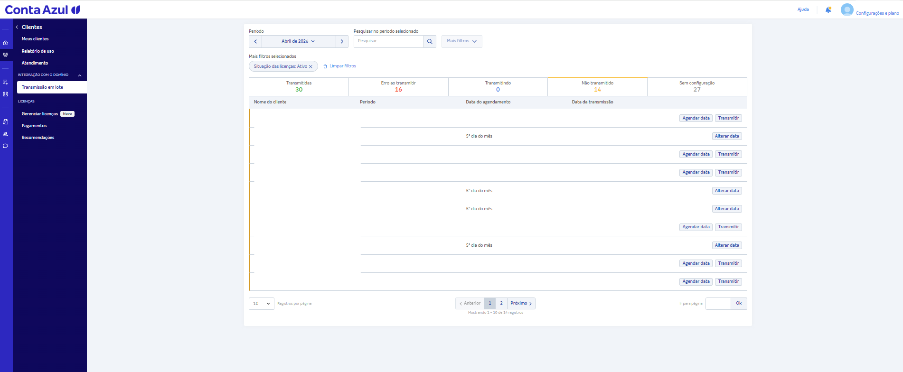903x372 pixels.
Task: Click 'Transmitir' in last row
Action: [728, 281]
